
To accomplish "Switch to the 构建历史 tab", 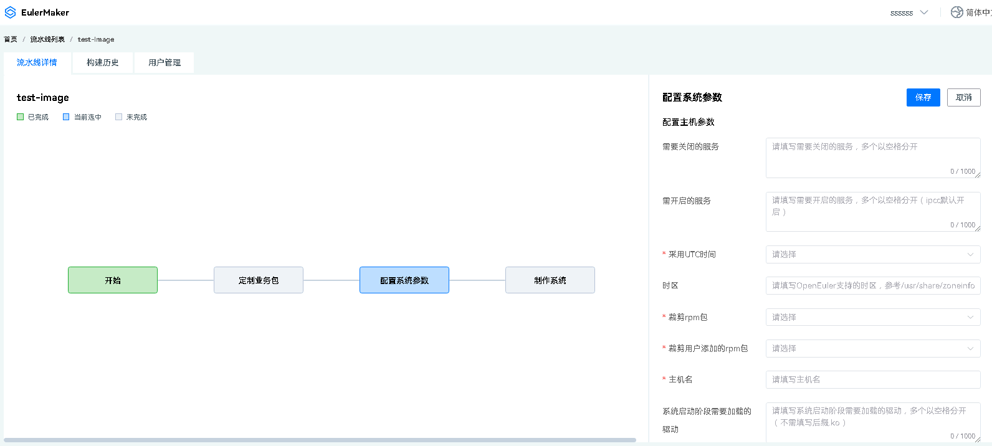I will click(x=102, y=62).
